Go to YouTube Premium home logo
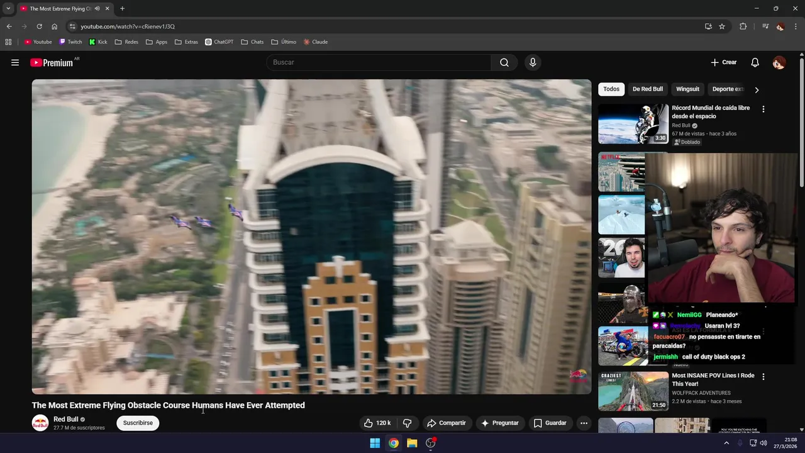 point(52,62)
